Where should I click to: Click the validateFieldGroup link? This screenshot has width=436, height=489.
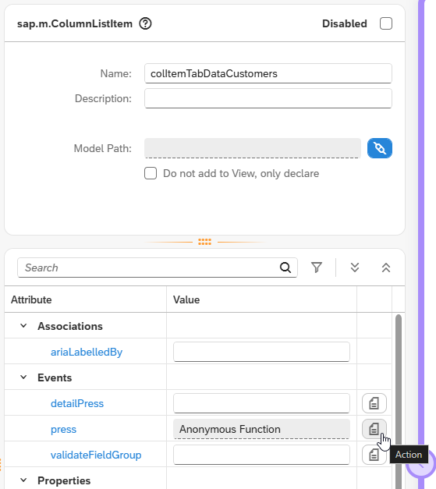(x=96, y=455)
